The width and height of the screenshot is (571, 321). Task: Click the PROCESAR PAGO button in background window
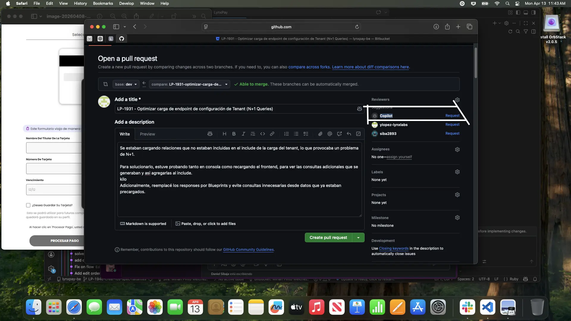(57, 241)
